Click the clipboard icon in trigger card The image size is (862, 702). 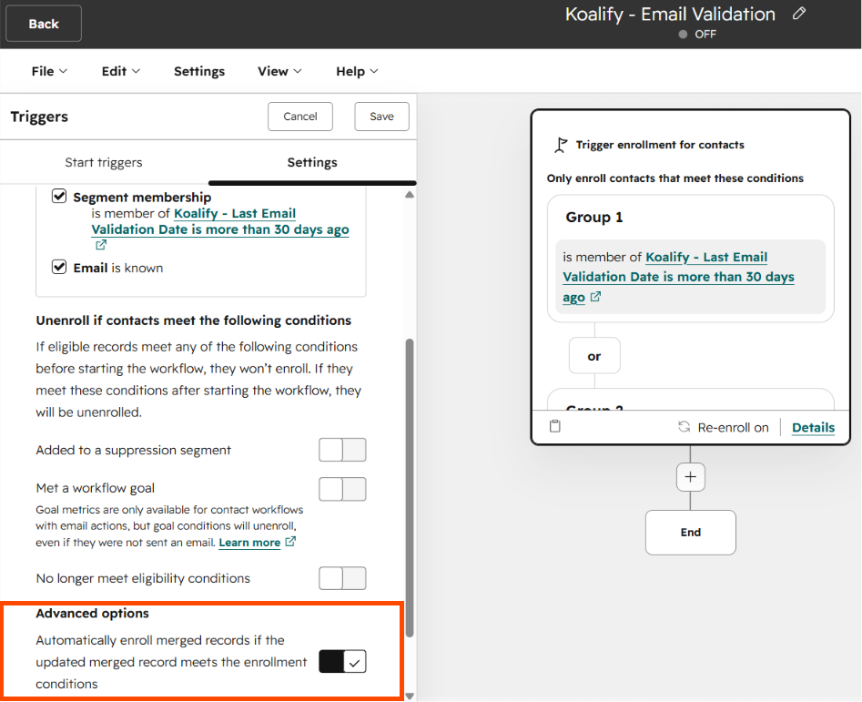(555, 426)
